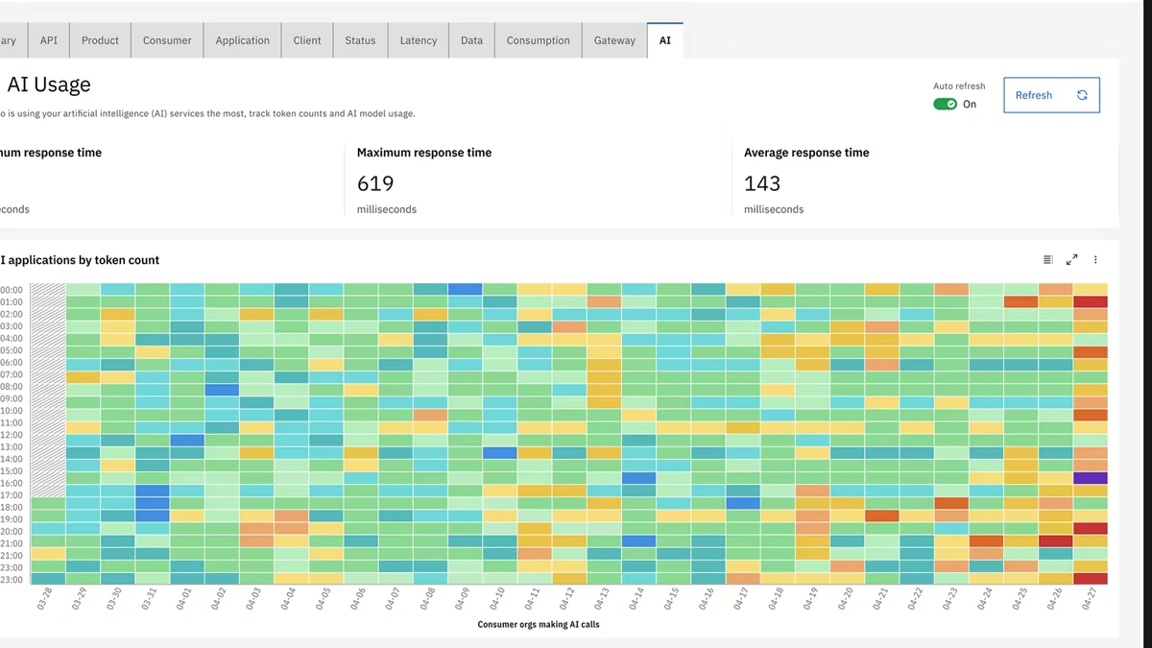View the Latency tab
1152x648 pixels.
point(419,40)
